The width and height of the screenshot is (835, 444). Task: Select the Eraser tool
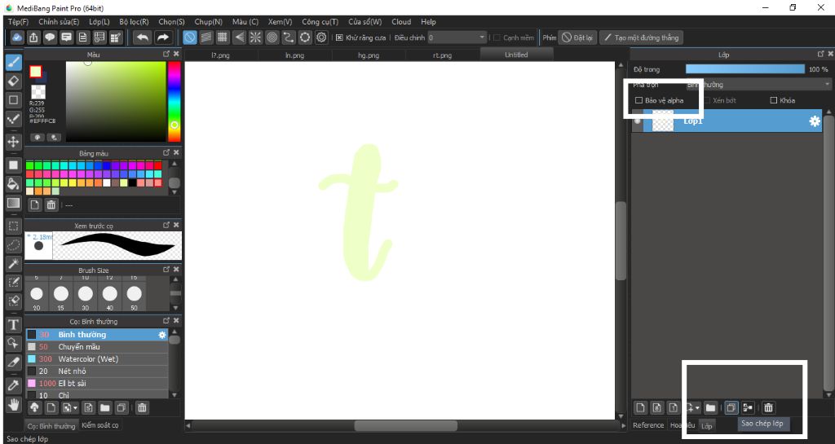point(13,81)
